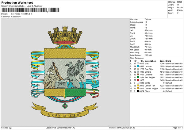This screenshot has height=130, width=184.
Task: Select the Black color swatch in stop 11
Action: coord(138,91)
